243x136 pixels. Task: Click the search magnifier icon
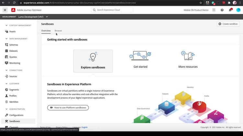pyautogui.click(x=94, y=10)
